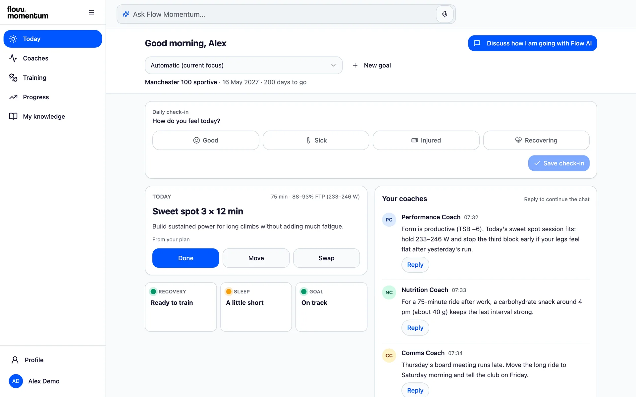The width and height of the screenshot is (636, 397).
Task: Open Today in the sidebar
Action: pyautogui.click(x=53, y=39)
